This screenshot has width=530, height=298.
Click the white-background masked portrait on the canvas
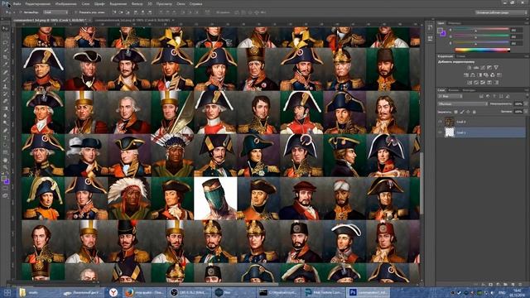215,199
